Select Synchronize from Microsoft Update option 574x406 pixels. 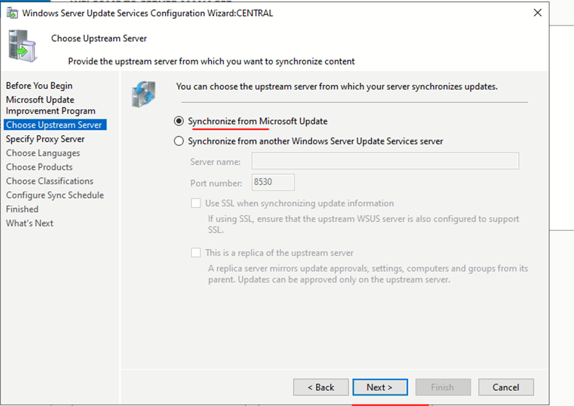(179, 121)
